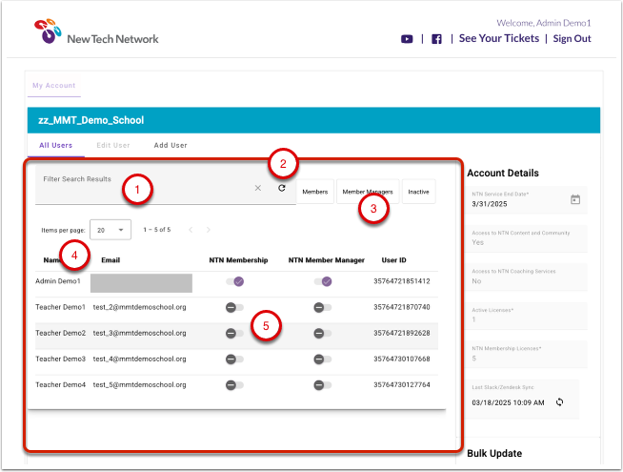Toggle NTN Member Manager for Admin Demo1
The image size is (623, 472).
(326, 281)
